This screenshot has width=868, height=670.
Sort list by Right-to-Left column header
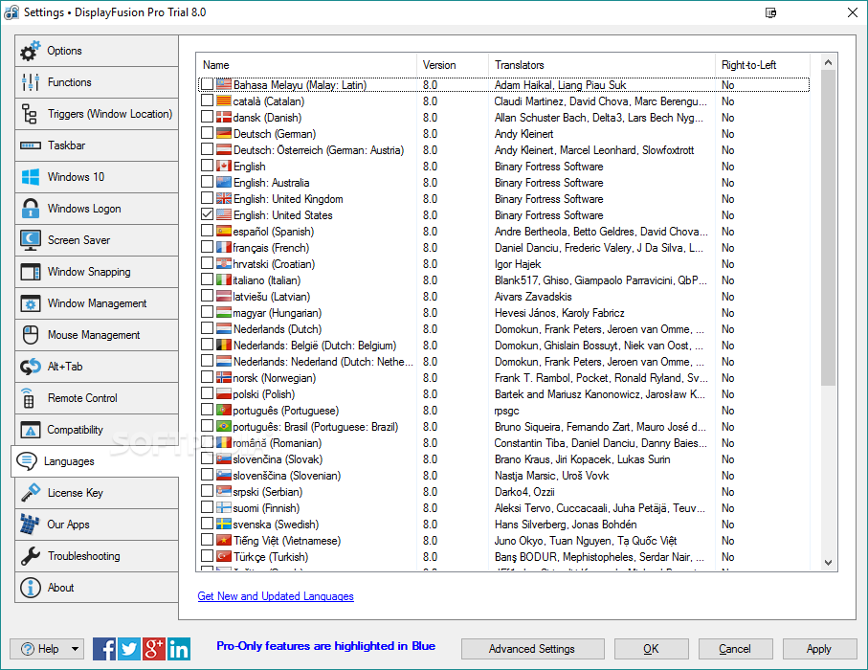coord(763,65)
